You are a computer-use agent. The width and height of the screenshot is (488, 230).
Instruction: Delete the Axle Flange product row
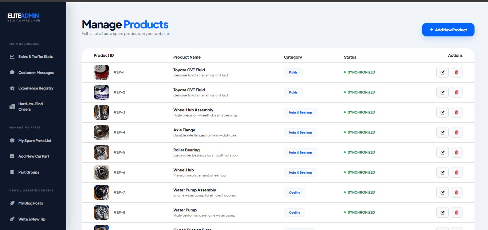pyautogui.click(x=456, y=132)
